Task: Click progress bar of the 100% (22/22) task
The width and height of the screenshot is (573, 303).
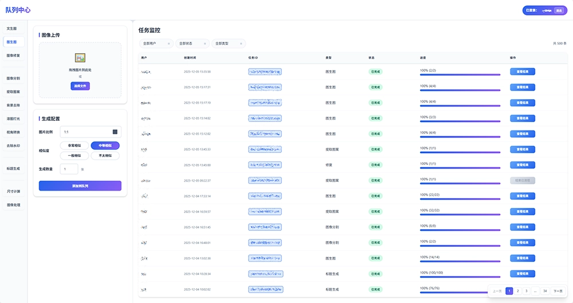Action: point(460,200)
